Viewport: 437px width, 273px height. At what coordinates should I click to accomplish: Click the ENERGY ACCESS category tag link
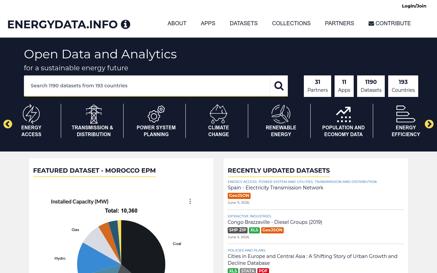pyautogui.click(x=242, y=182)
